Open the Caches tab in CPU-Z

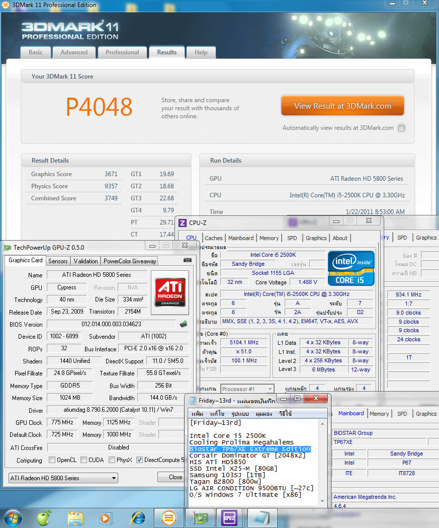[214, 238]
